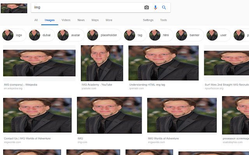
Task: Select the 'dubai' suggestion chip
Action: 42,35
